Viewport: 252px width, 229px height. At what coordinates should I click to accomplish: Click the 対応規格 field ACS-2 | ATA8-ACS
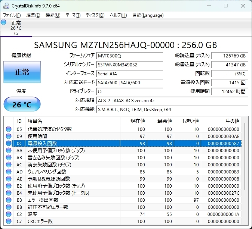(172, 101)
